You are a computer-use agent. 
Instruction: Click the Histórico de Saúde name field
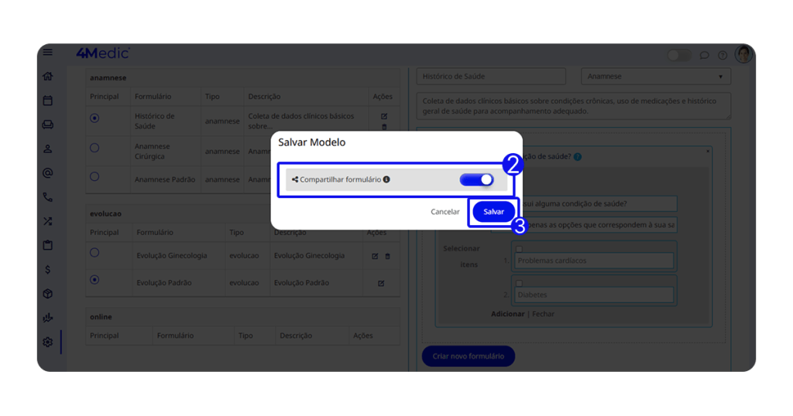[496, 77]
